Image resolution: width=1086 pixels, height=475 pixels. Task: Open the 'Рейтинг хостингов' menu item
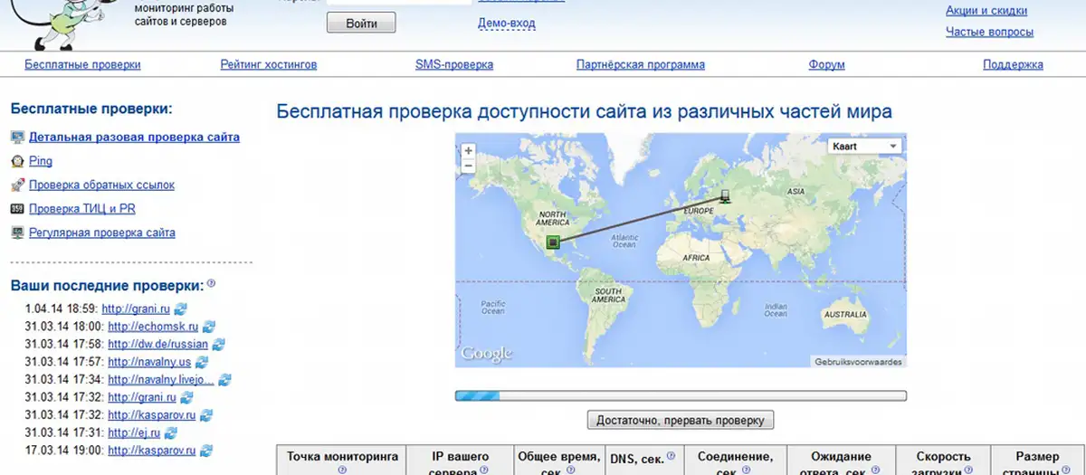pos(269,64)
